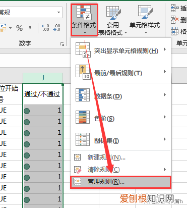The image size is (187, 208).
Task: Click the Highlight Cells Rules icon
Action: pyautogui.click(x=83, y=50)
